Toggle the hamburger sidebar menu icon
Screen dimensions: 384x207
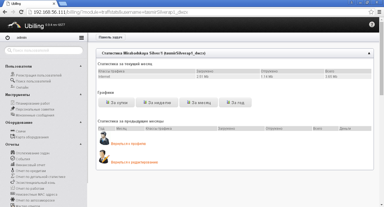[x=81, y=38]
